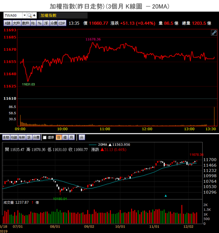Click the TWA00 symbol input field
Screen dimensions: 219x233
click(13, 15)
